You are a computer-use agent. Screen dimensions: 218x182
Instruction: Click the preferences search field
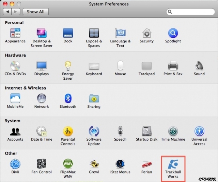coord(191,12)
